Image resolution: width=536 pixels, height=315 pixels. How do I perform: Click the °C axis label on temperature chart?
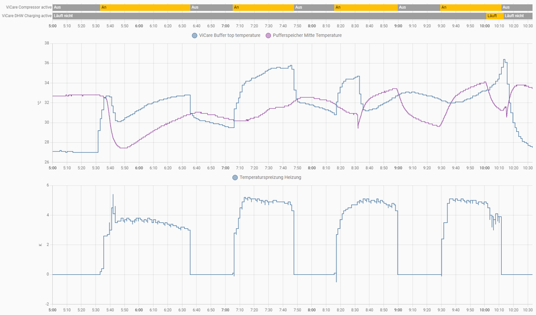[x=39, y=102]
